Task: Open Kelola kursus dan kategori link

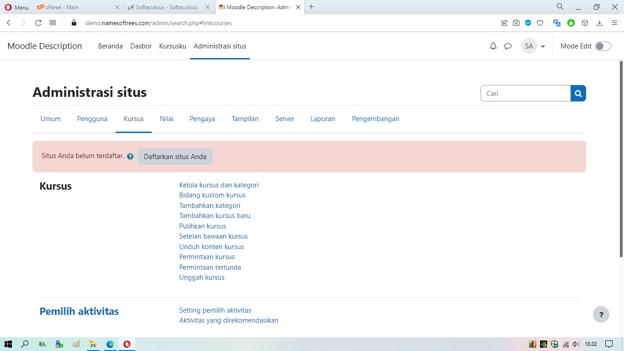Action: coord(219,185)
